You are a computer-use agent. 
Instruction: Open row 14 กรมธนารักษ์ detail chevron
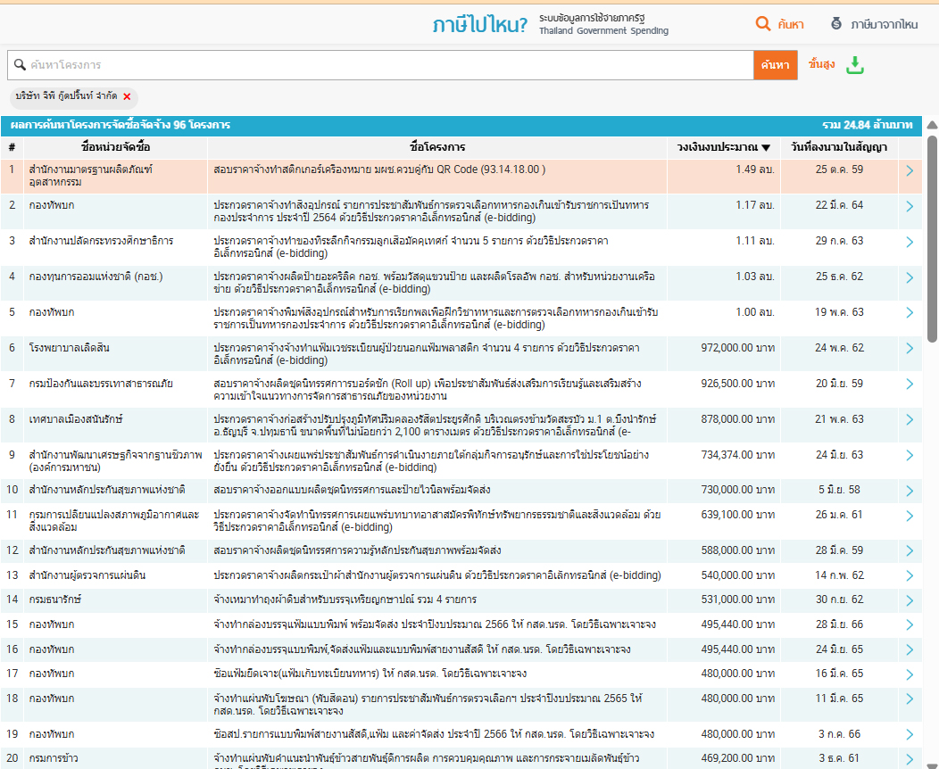pos(910,600)
